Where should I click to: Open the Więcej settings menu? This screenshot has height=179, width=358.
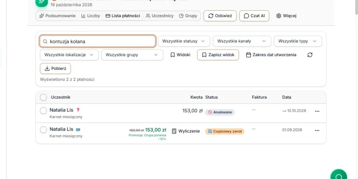(x=286, y=16)
